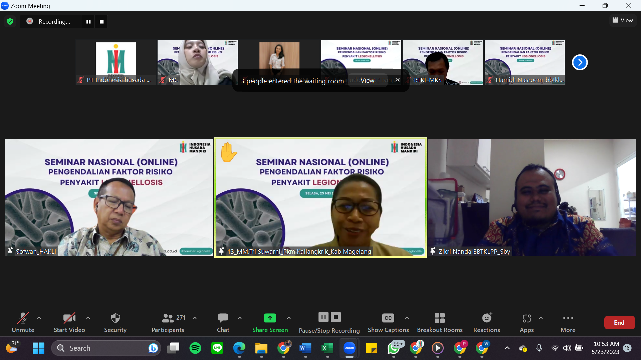Expand Share Screen options arrow
Screen dimensions: 641x360
[x=289, y=318]
